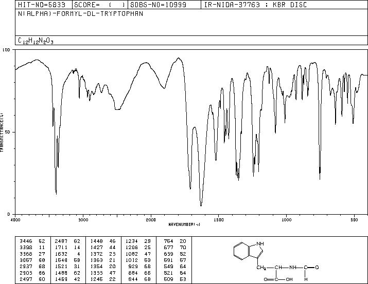Select peak table entry 1427
Screen dimensions: 368x284
[96, 248]
